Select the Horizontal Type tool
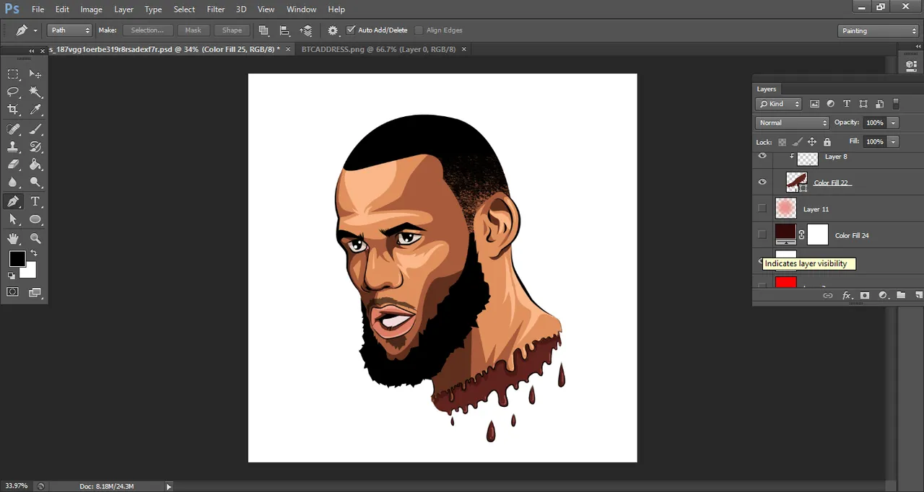Image resolution: width=924 pixels, height=492 pixels. pos(35,202)
